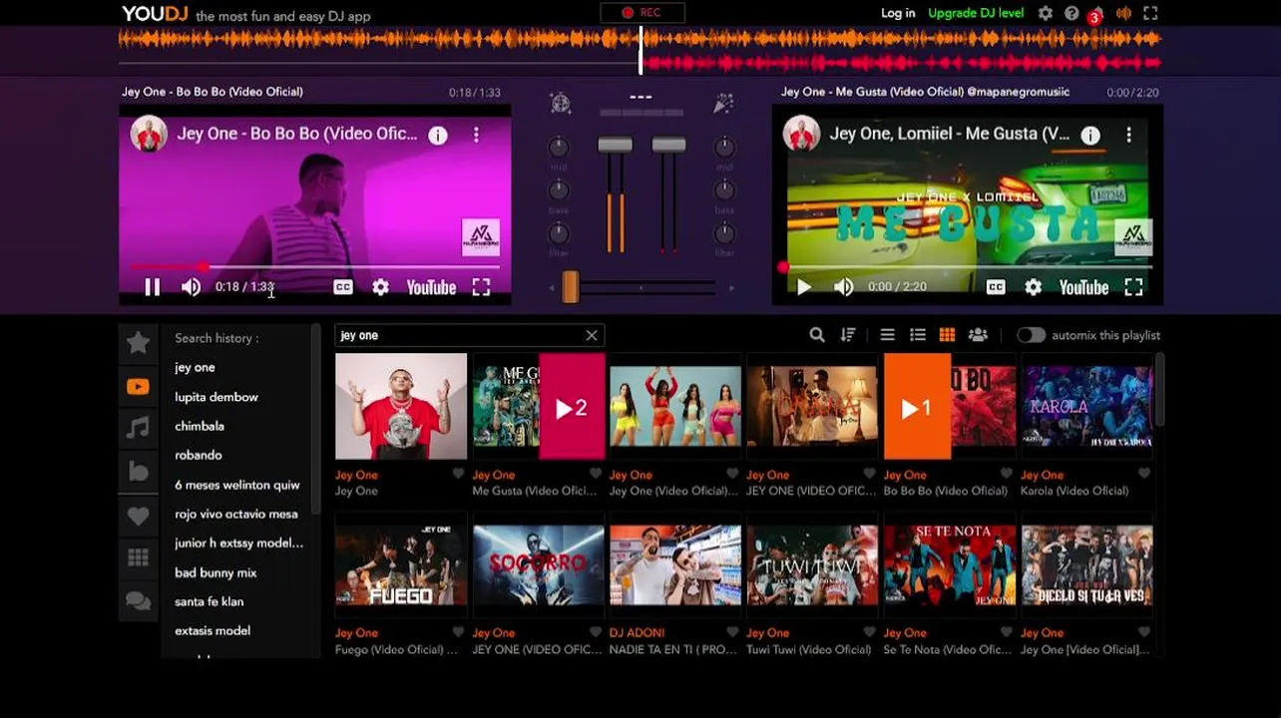
Task: Open more options menu on right video
Action: [x=1128, y=134]
